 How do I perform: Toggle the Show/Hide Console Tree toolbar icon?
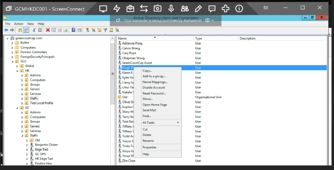[26, 30]
